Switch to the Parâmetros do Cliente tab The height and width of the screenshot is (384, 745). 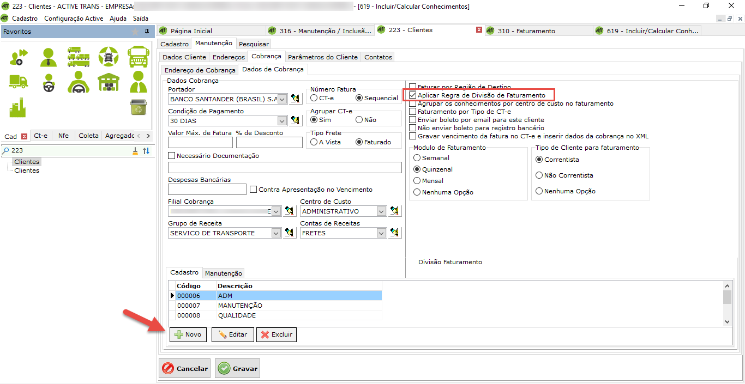click(x=322, y=57)
